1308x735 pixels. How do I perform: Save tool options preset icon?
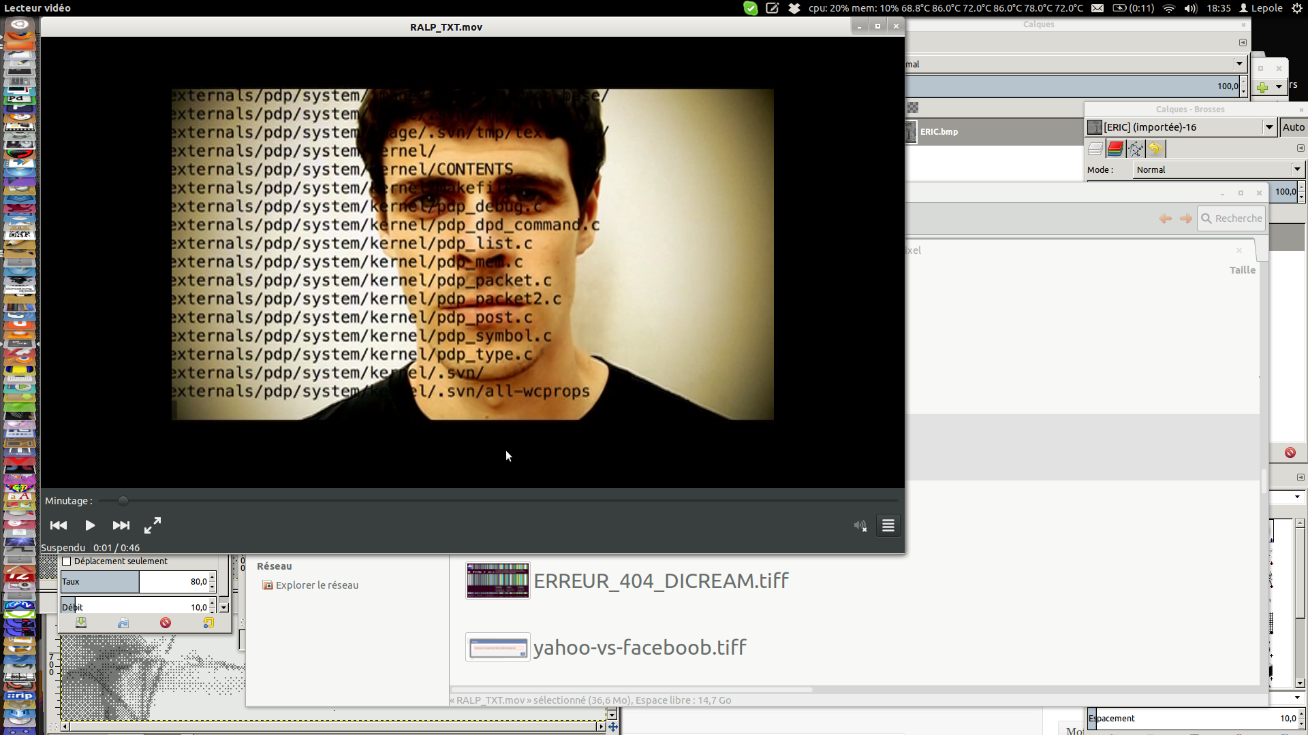point(81,623)
